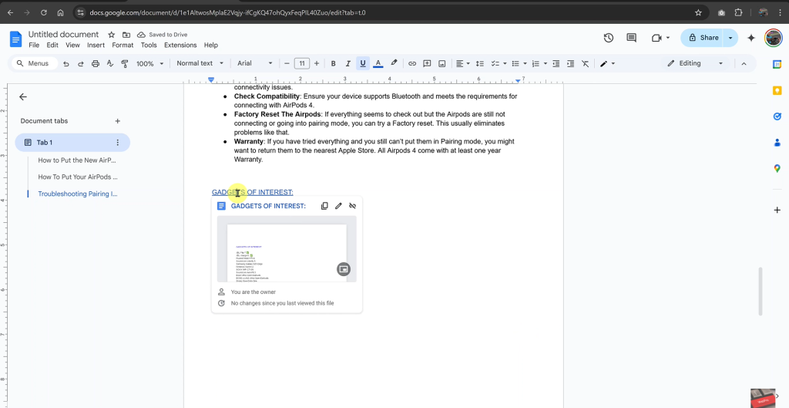Open the Edit menu
Screen dimensions: 789x408
point(52,45)
